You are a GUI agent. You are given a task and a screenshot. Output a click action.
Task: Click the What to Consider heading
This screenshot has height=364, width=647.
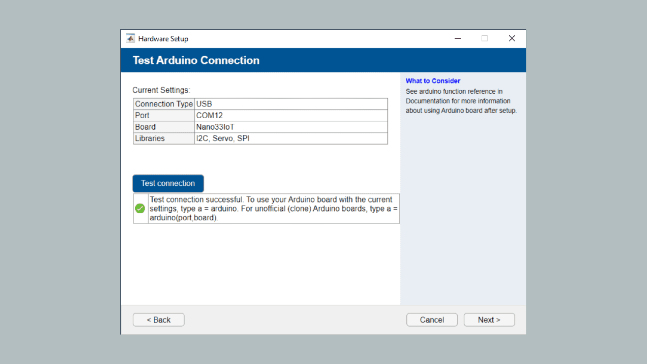(433, 81)
